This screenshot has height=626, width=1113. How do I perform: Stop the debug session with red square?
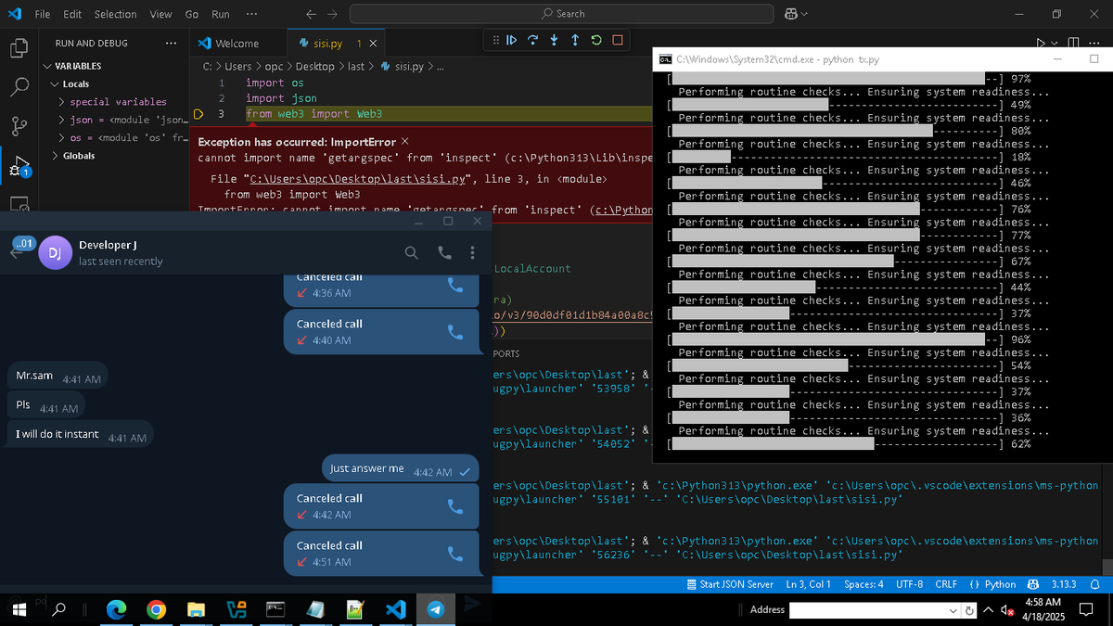click(x=618, y=40)
